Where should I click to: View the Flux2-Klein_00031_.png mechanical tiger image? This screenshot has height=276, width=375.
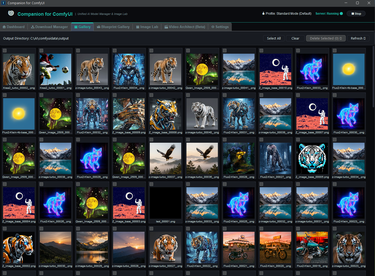(239, 114)
